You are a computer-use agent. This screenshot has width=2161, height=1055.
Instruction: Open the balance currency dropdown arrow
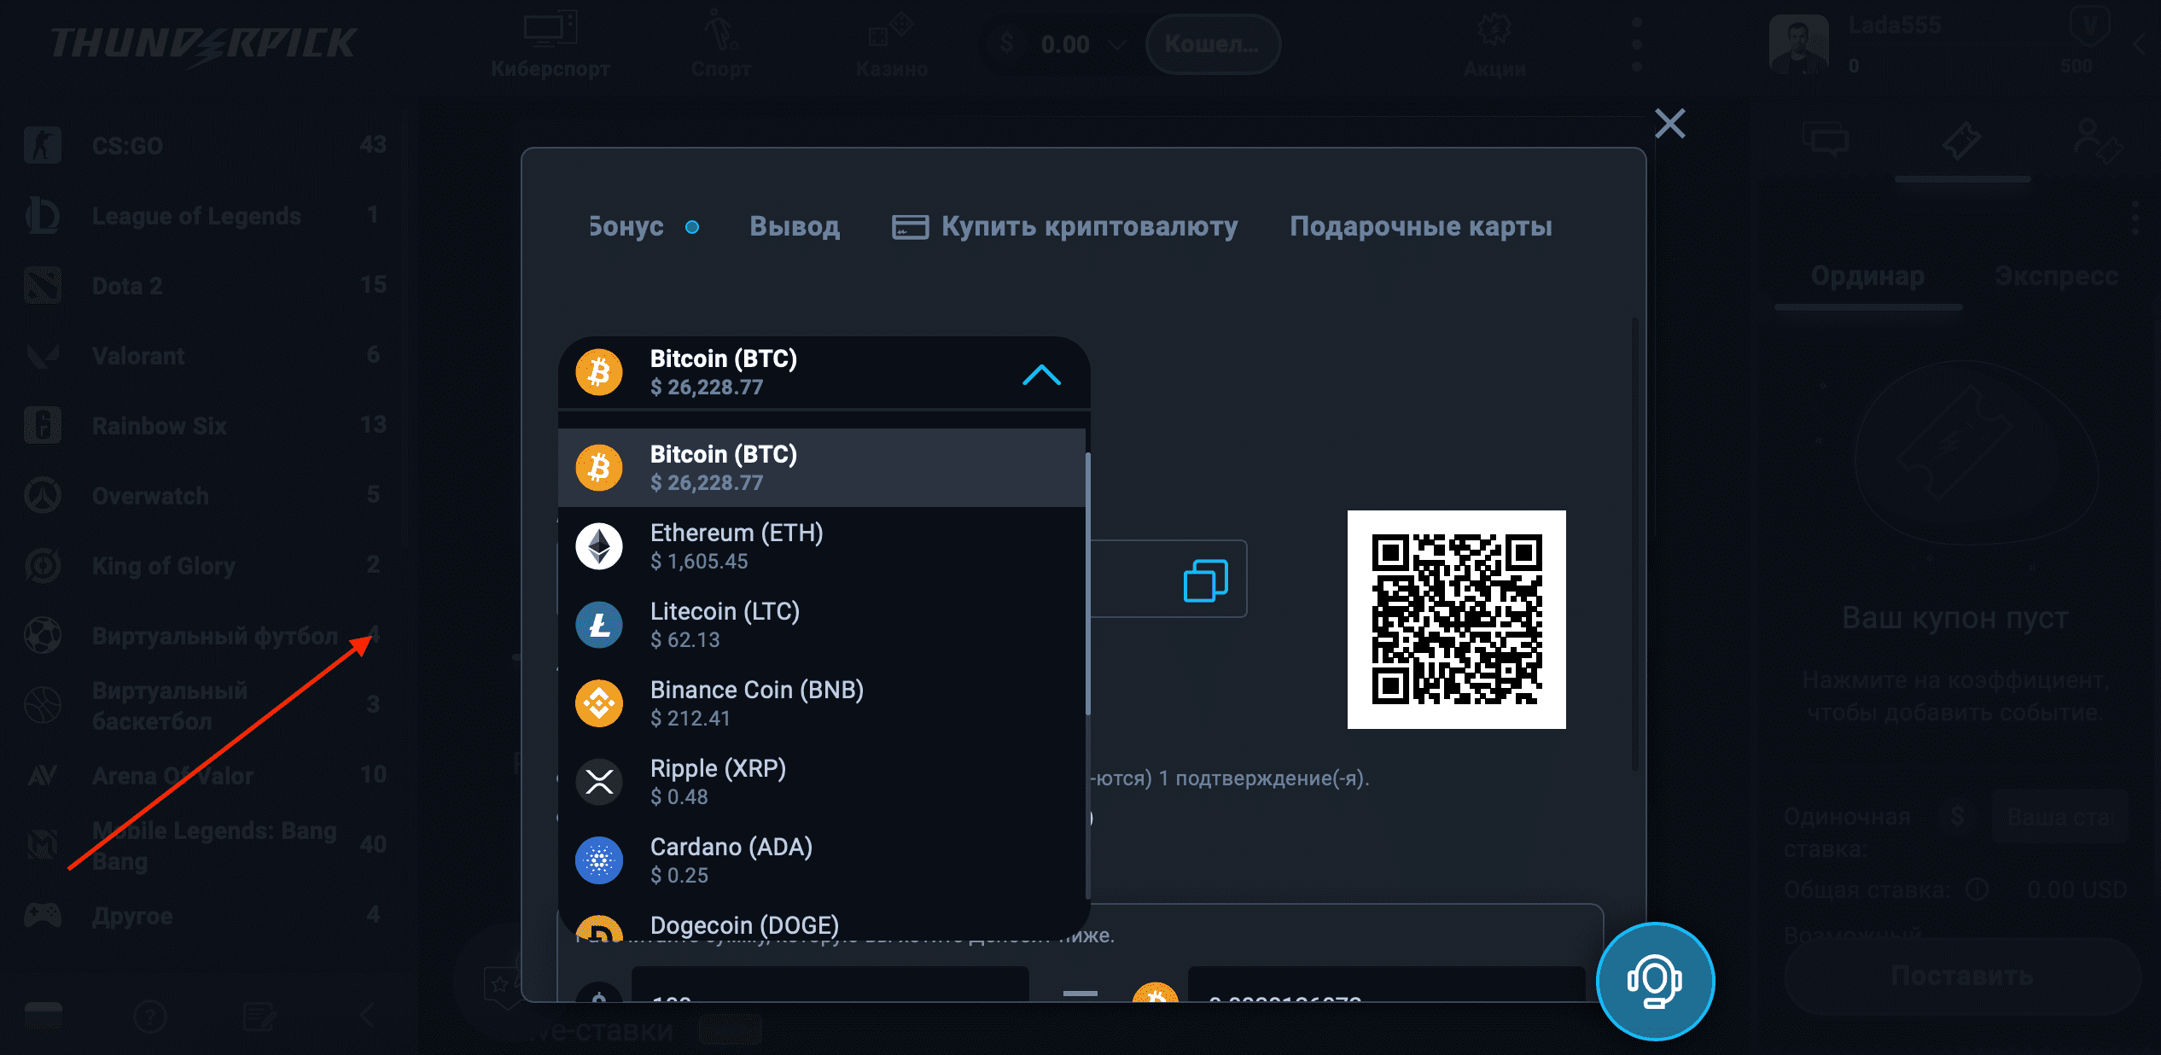(x=1115, y=45)
